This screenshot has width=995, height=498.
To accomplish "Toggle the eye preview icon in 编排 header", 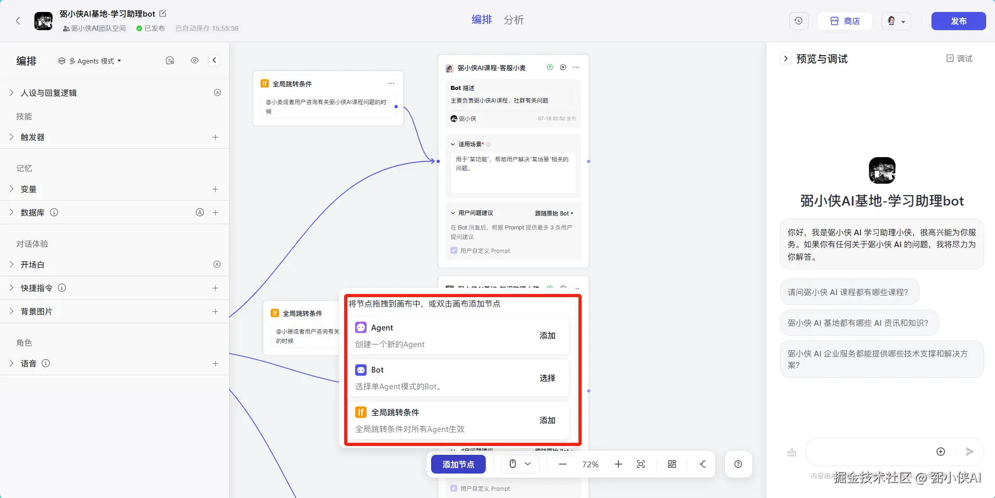I will click(x=195, y=60).
